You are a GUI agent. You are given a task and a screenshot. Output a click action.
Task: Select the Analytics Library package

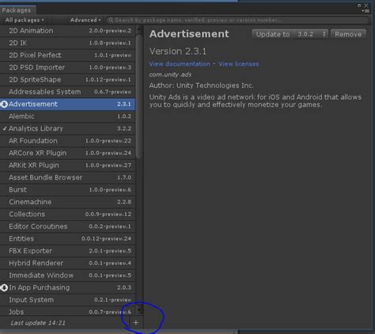(x=67, y=128)
